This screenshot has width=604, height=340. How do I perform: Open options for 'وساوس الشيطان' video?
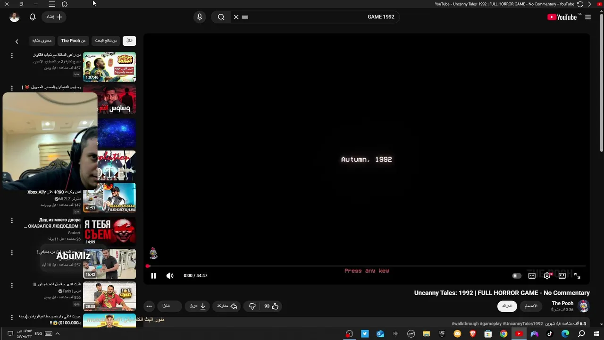[x=12, y=88]
